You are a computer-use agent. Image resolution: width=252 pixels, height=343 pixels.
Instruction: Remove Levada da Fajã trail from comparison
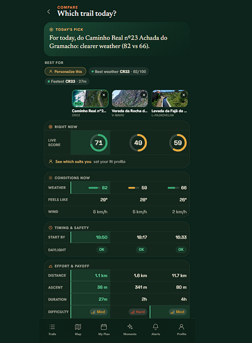pos(184,95)
